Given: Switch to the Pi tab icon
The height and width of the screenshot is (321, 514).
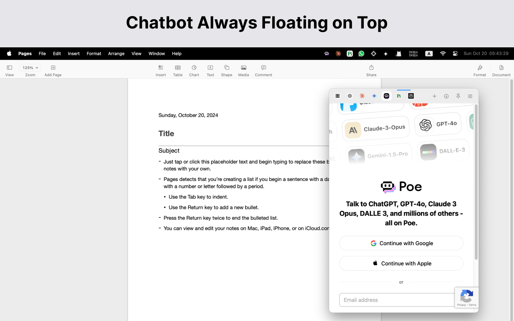Looking at the screenshot, I should coord(399,96).
